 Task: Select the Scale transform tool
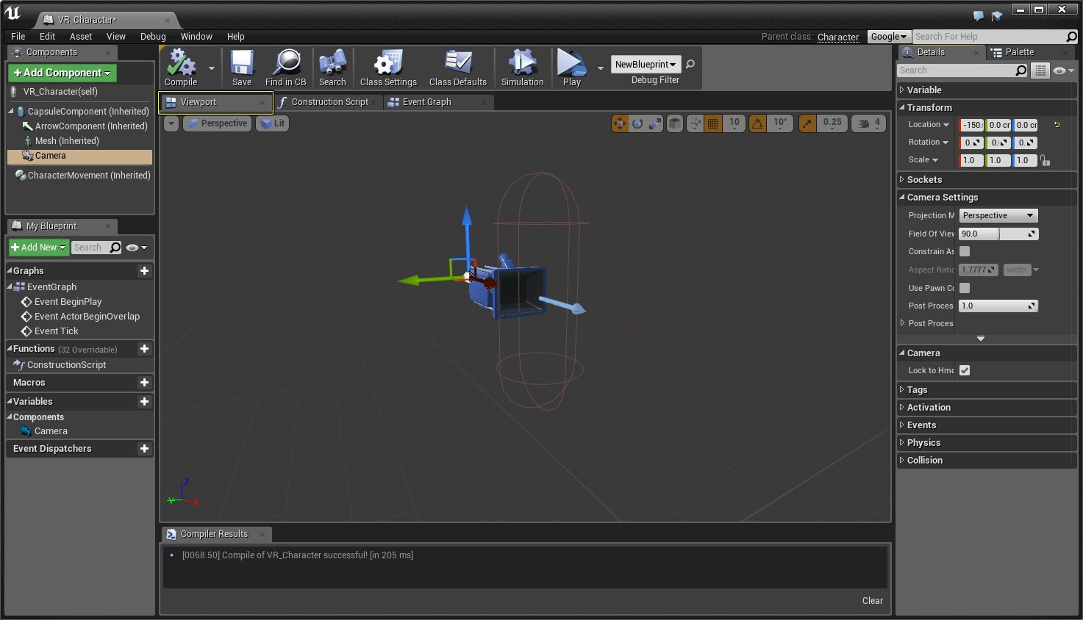tap(654, 123)
